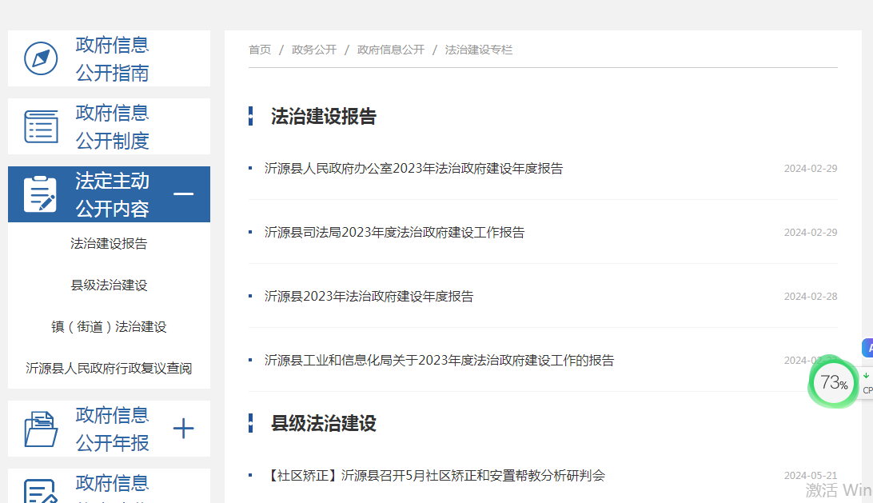Open 沂源县司法局2023年度法治政府建设工作报告 article
Image resolution: width=873 pixels, height=503 pixels.
click(x=394, y=233)
